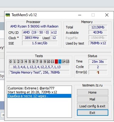Click the Clock 3893 MHz field
Image resolution: width=114 pixels, height=122 pixels.
(32, 38)
